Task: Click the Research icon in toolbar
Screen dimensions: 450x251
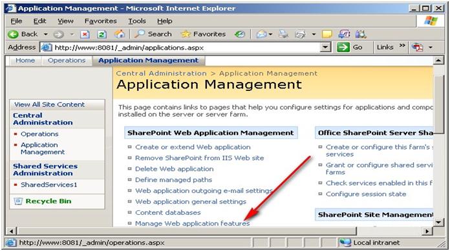Action: click(x=361, y=34)
